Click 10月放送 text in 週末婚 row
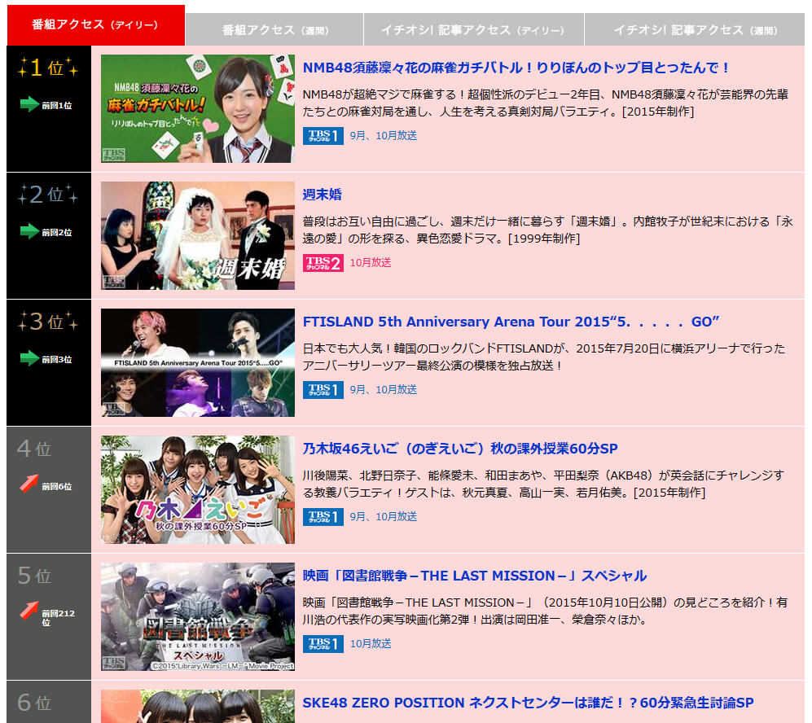The image size is (812, 723). pos(371,263)
